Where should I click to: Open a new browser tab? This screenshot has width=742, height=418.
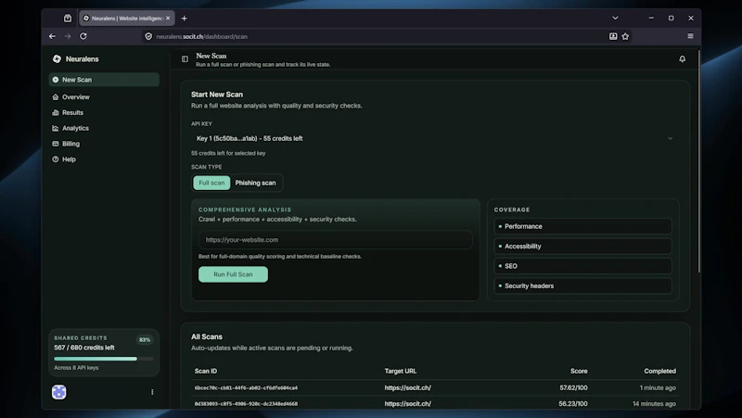[x=184, y=19]
